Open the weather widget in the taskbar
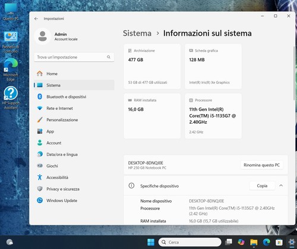This screenshot has width=297, height=249. pos(10,242)
